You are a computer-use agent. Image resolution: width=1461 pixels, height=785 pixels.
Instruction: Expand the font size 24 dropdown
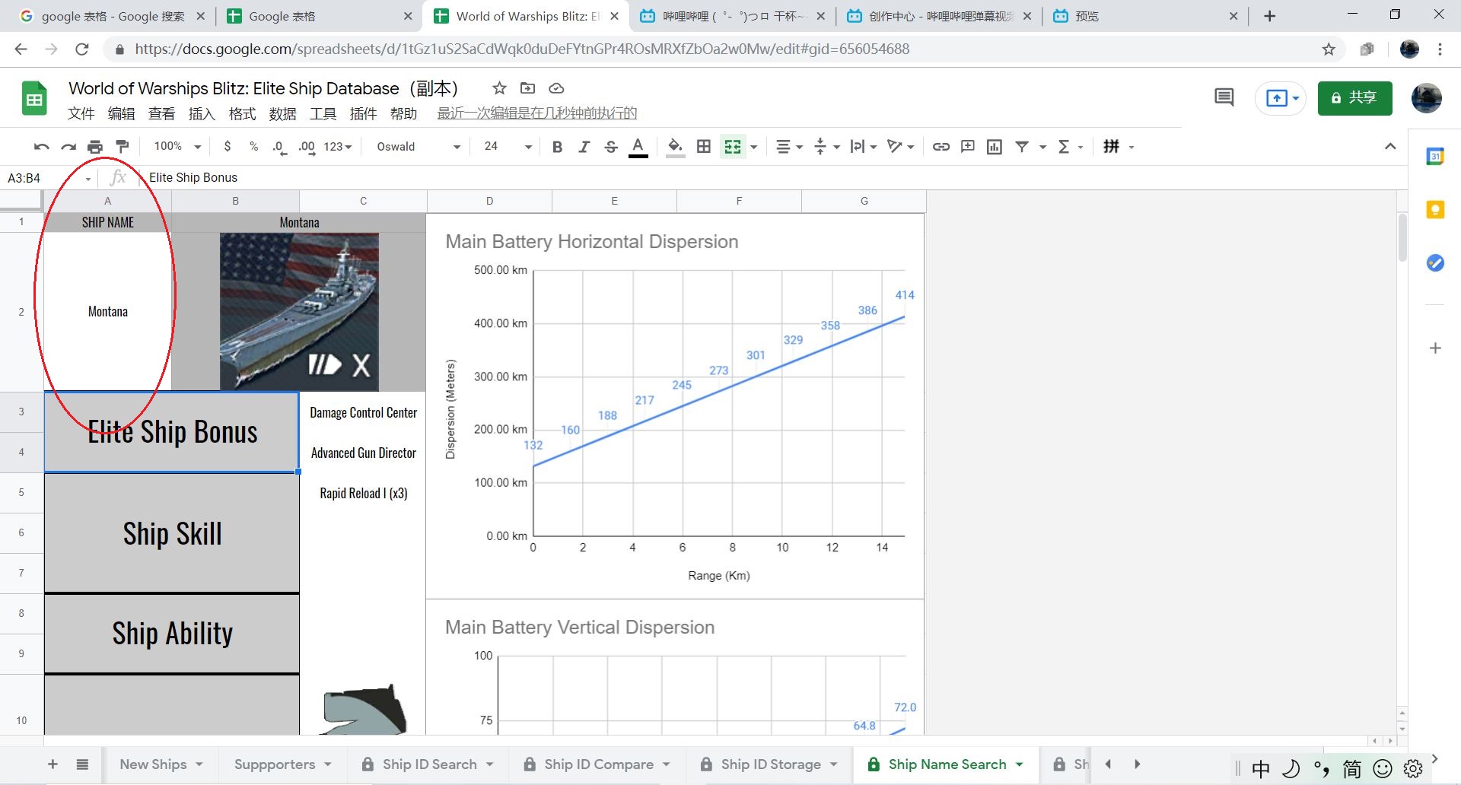coord(508,146)
